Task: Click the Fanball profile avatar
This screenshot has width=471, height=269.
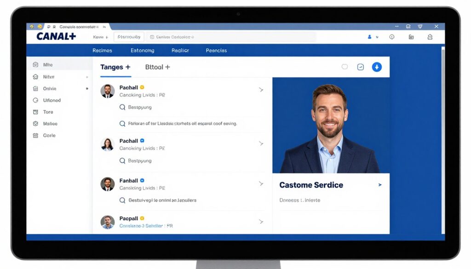Action: [x=108, y=184]
